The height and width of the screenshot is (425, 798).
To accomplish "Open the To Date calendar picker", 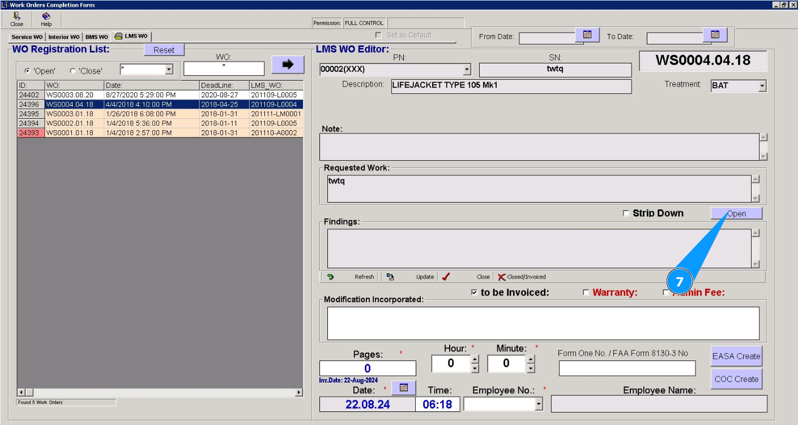I will (715, 35).
